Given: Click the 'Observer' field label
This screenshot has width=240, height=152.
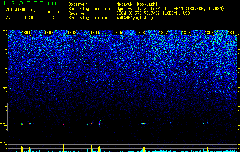Looking at the screenshot, I should tap(77, 4).
